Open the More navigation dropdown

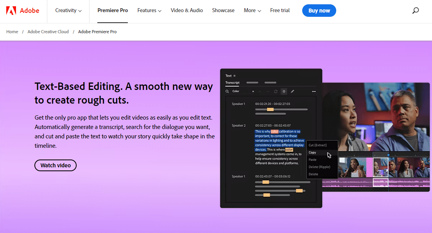point(252,11)
